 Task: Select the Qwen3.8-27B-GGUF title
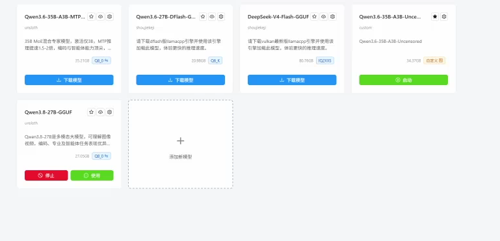[48, 112]
